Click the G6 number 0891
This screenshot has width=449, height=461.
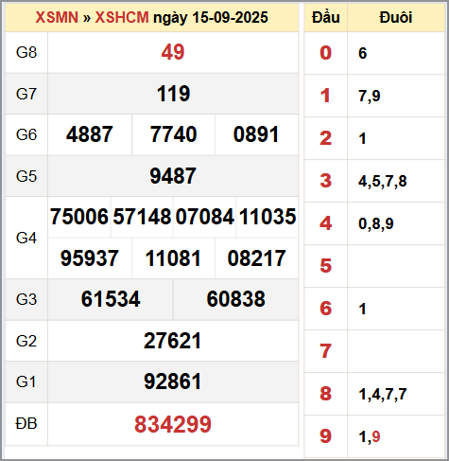tap(256, 134)
